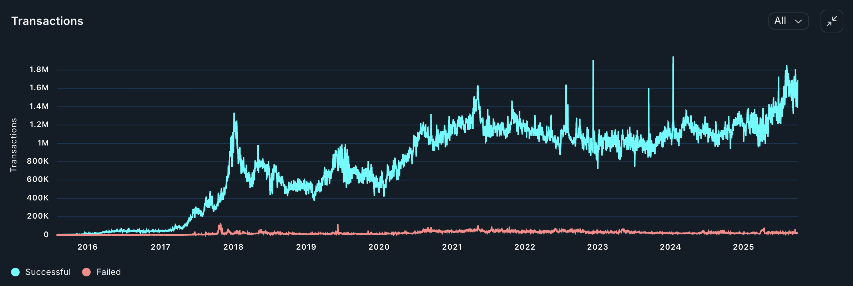This screenshot has width=853, height=286.
Task: Click the cyan Successful legend dot
Action: [15, 272]
